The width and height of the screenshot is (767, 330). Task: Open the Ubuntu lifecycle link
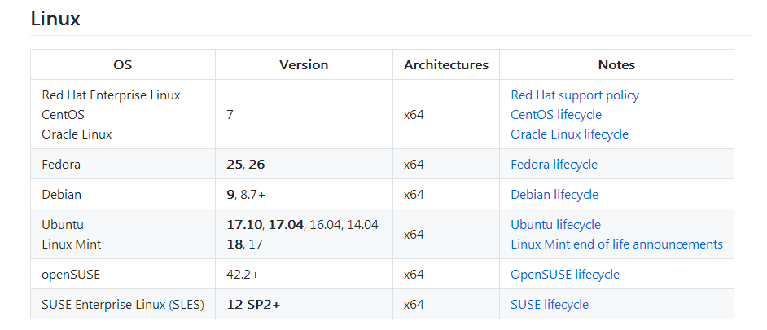pyautogui.click(x=555, y=224)
